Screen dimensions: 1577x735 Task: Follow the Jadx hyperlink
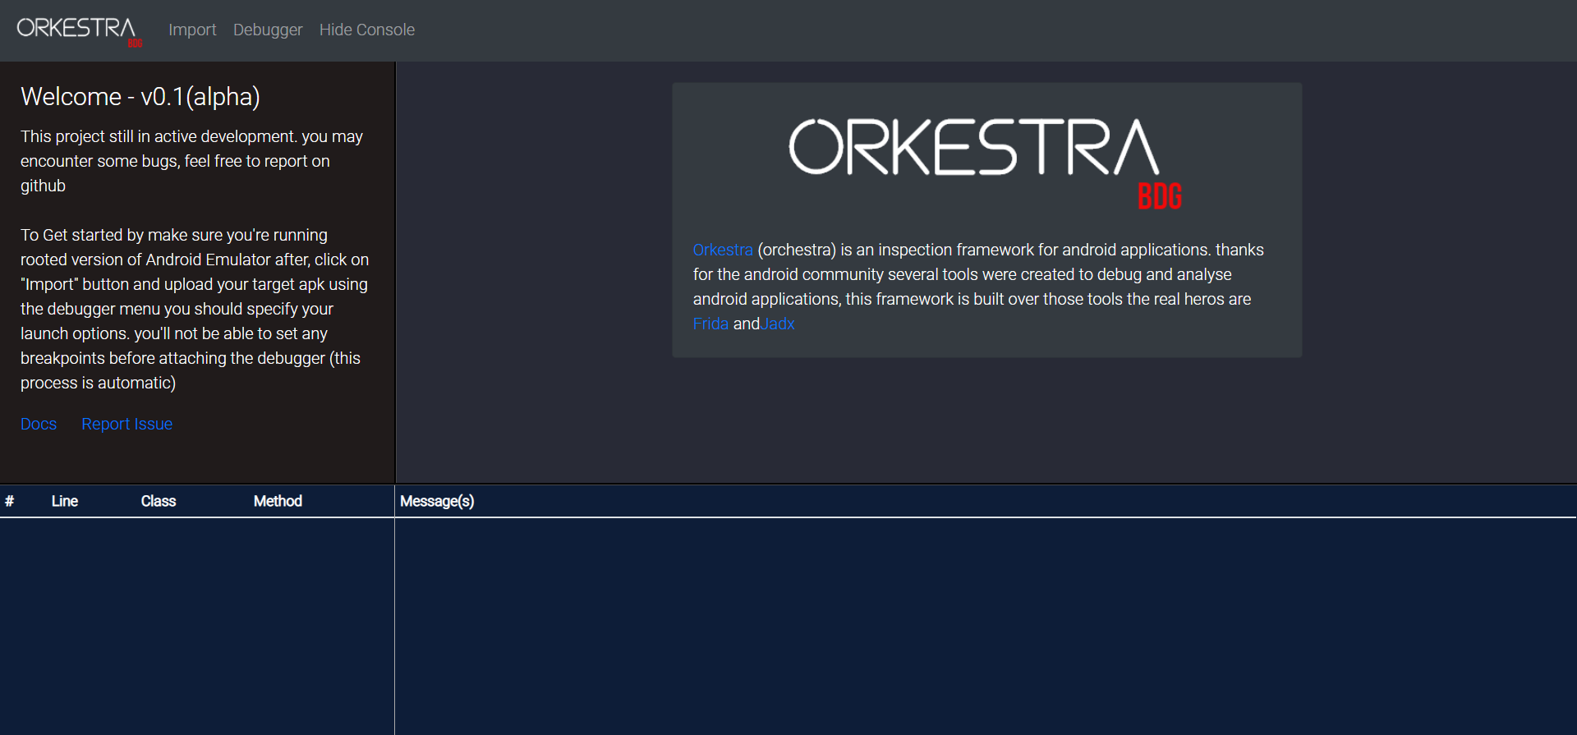click(778, 324)
